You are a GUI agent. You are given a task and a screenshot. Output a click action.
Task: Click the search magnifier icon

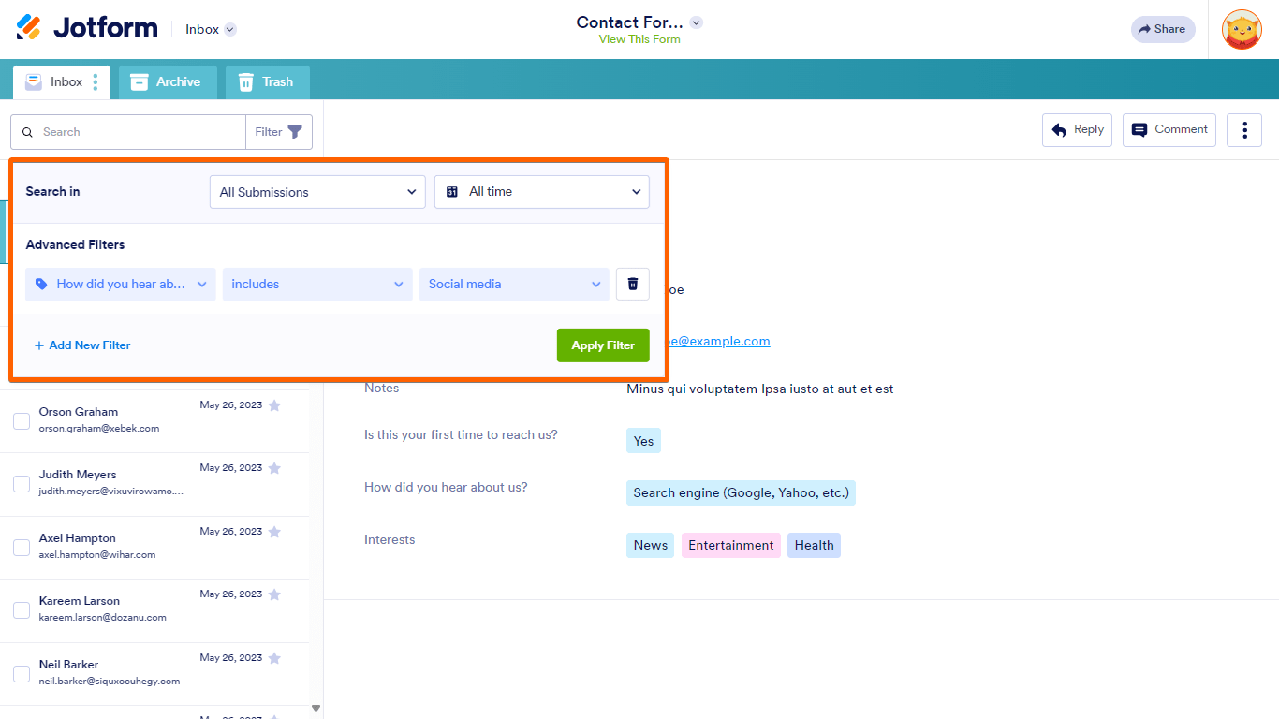pyautogui.click(x=27, y=131)
